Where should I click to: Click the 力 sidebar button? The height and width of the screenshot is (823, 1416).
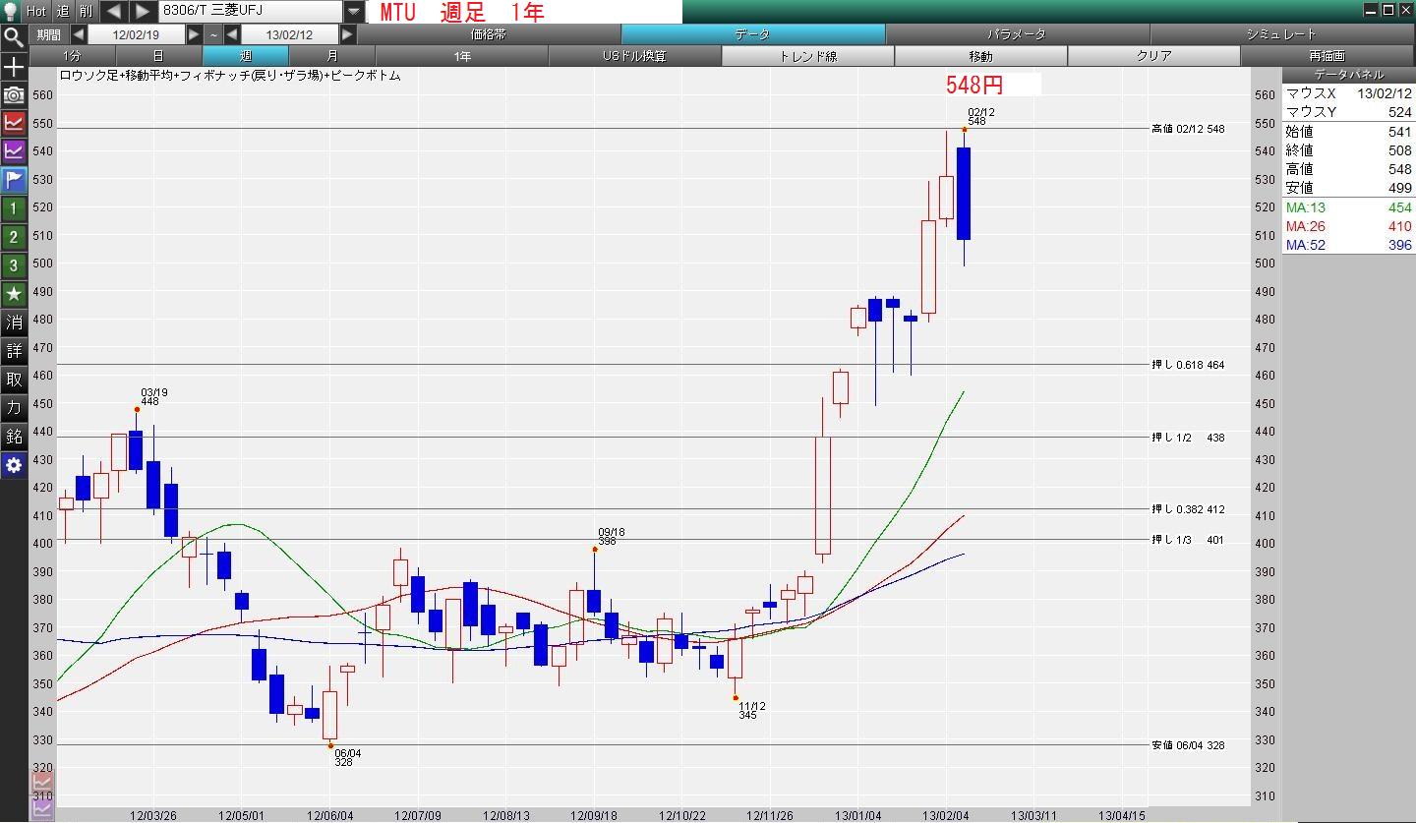pos(14,408)
